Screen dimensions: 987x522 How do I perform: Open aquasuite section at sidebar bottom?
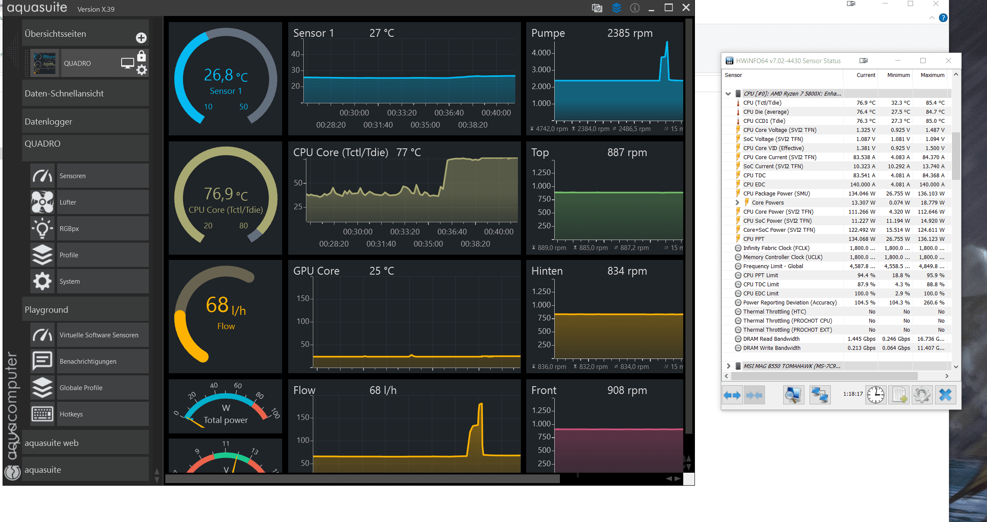pyautogui.click(x=85, y=469)
